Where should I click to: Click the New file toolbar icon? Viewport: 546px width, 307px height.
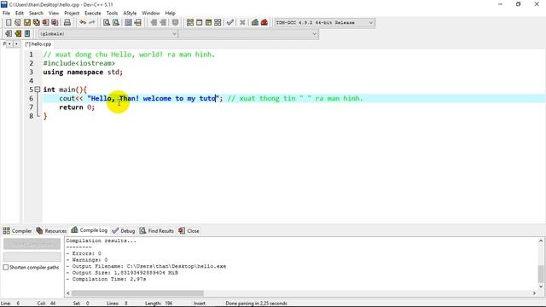(x=9, y=23)
